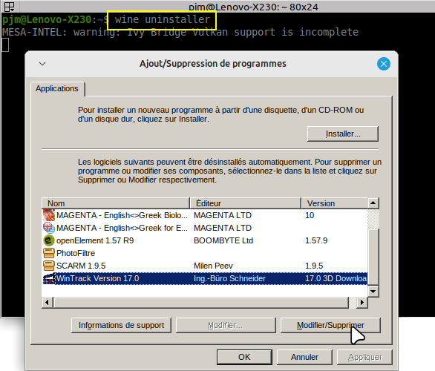Click the terminal cursor block
Image resolution: width=435 pixels, height=371 pixels.
click(x=5, y=45)
